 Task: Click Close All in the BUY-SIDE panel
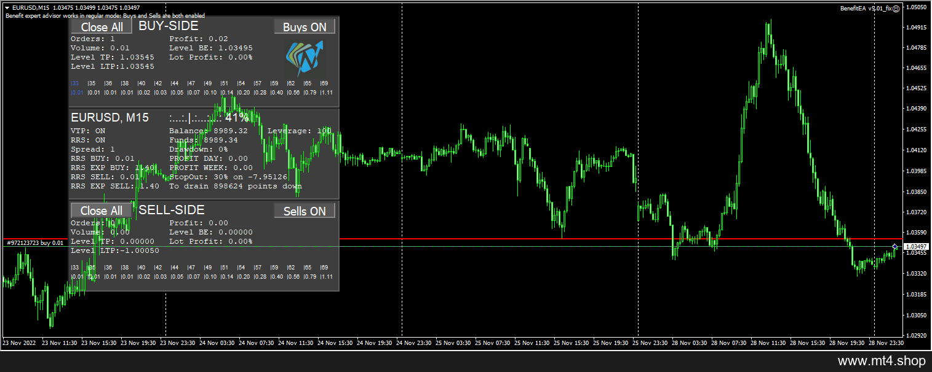[x=102, y=26]
